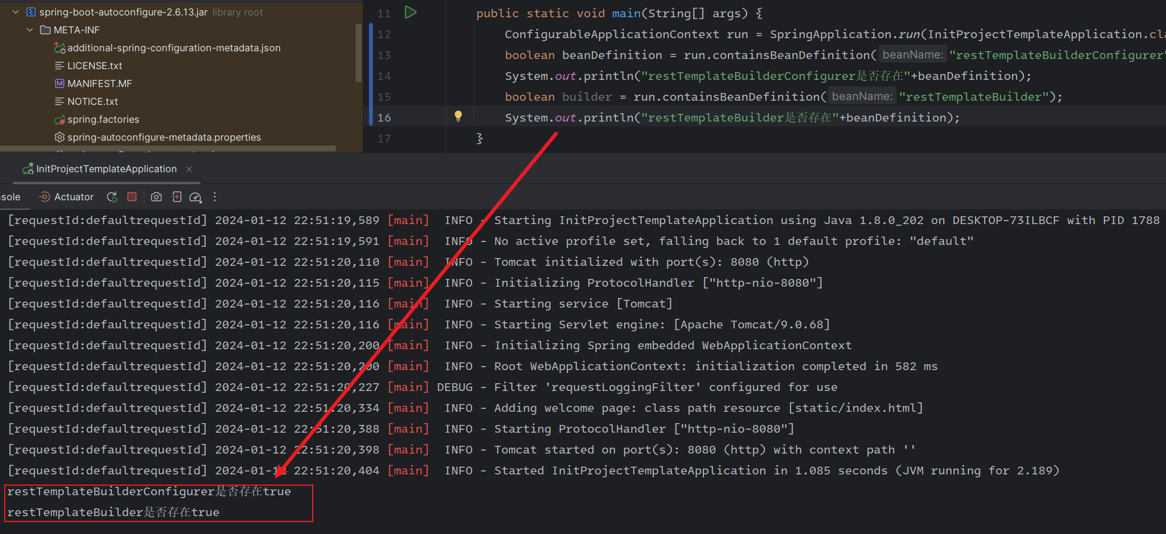The image size is (1166, 534).
Task: Click the camera icon in run toolbar
Action: pos(156,197)
